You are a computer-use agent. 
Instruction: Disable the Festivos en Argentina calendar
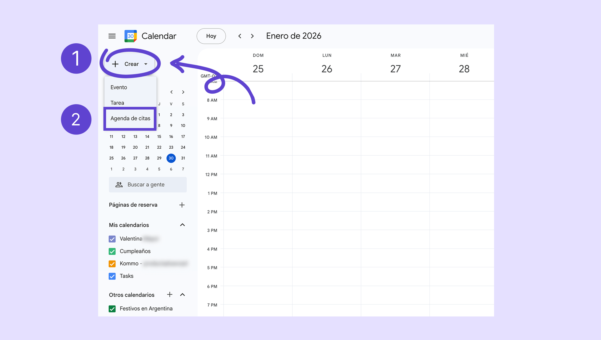pos(112,309)
